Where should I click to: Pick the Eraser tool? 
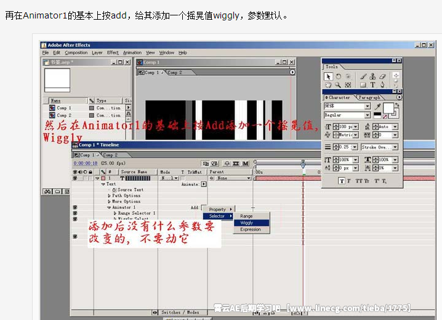coord(382,76)
